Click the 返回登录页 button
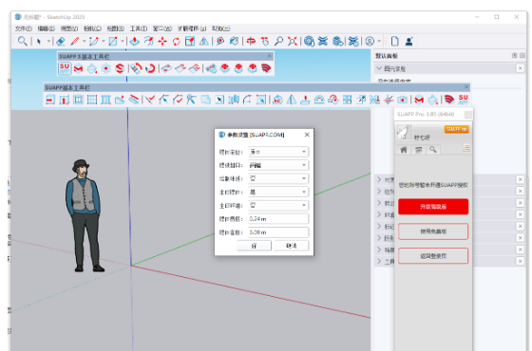This screenshot has height=351, width=532. [x=433, y=256]
